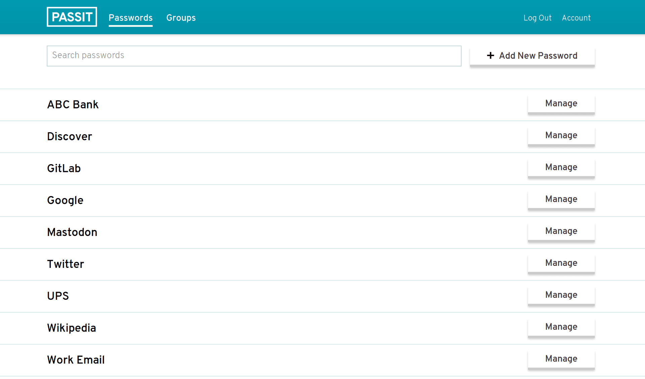The image size is (645, 379).
Task: Manage the Google password
Action: click(x=561, y=199)
